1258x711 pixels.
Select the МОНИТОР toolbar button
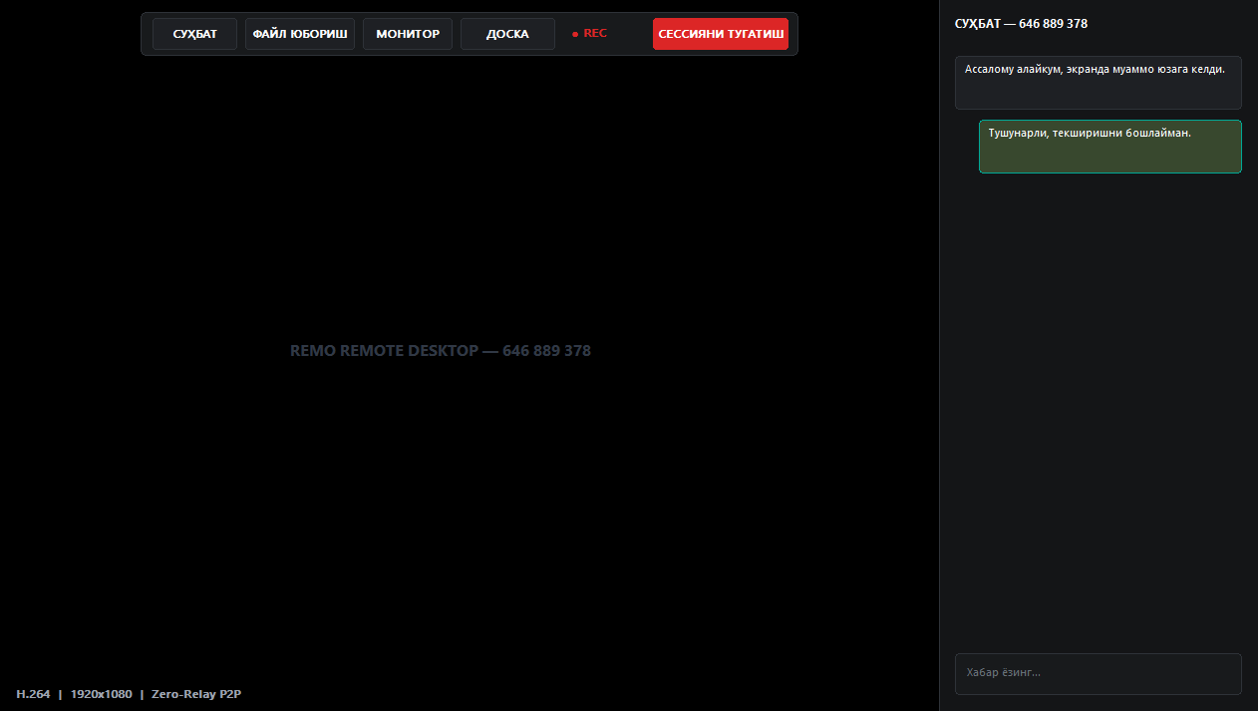point(408,34)
